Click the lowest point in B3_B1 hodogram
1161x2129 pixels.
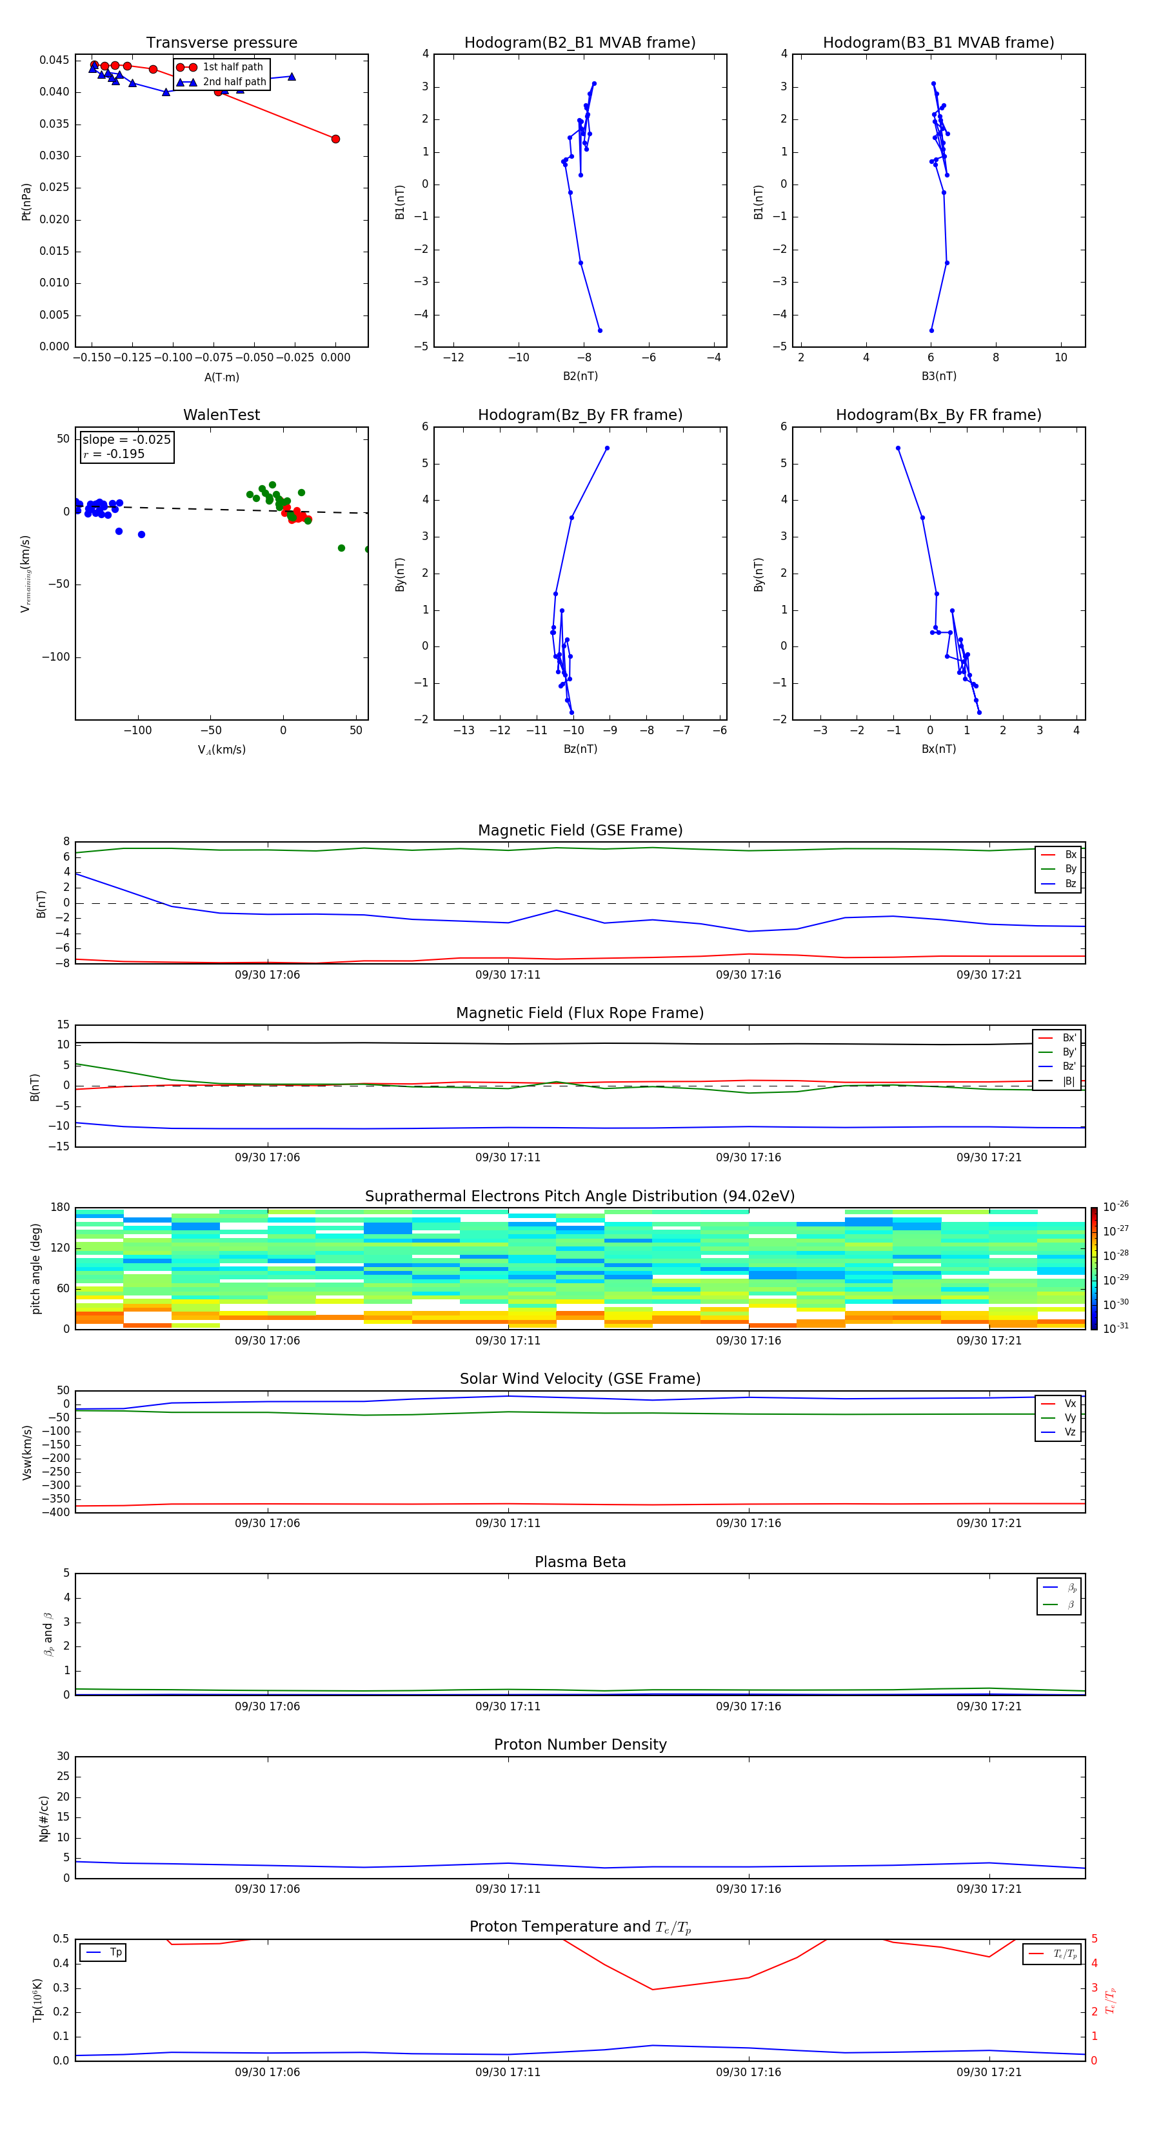point(931,330)
